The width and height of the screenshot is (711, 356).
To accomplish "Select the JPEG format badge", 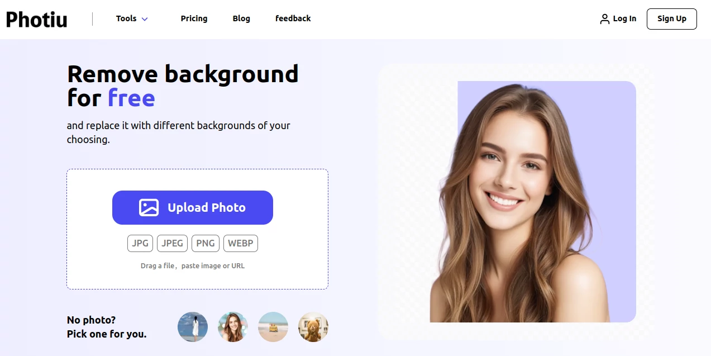I will (x=172, y=243).
